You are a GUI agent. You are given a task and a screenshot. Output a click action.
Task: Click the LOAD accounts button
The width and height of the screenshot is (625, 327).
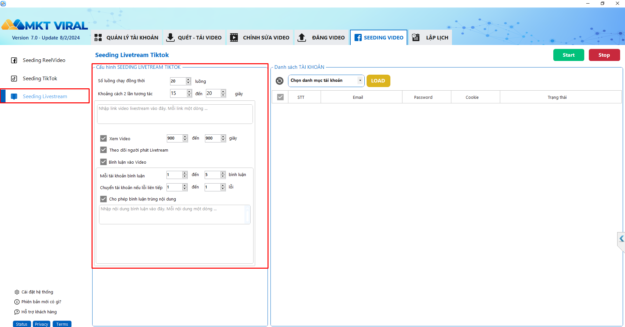tap(378, 81)
